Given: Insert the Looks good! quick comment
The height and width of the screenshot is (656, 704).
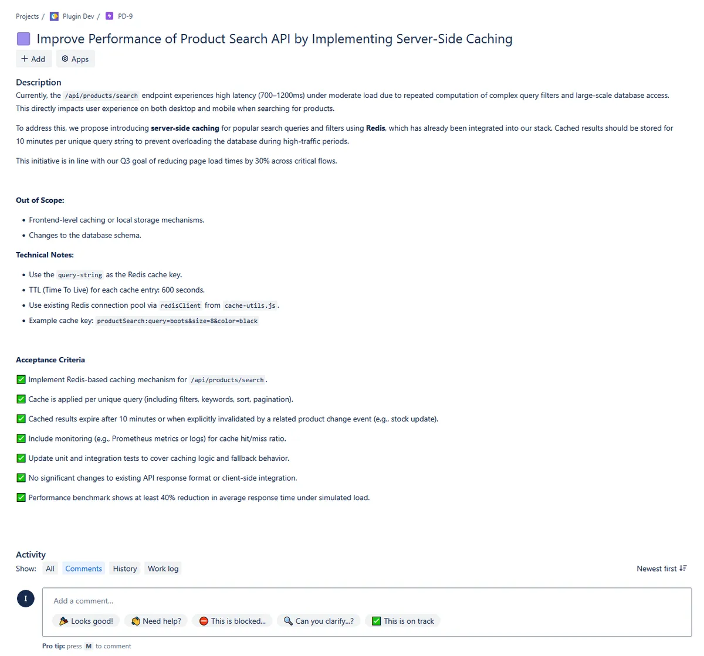Looking at the screenshot, I should [86, 621].
